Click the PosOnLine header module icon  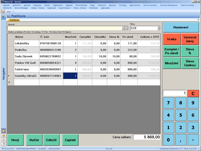(x=9, y=16)
